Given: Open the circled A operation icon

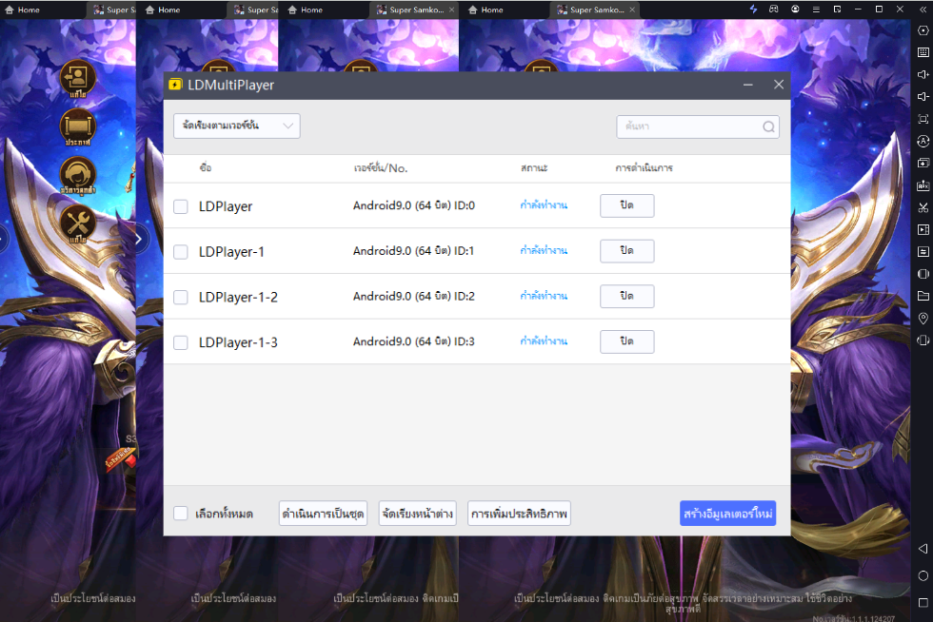Looking at the screenshot, I should click(x=923, y=141).
